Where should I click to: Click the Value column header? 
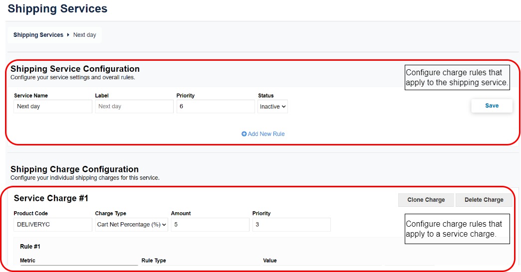(269, 261)
